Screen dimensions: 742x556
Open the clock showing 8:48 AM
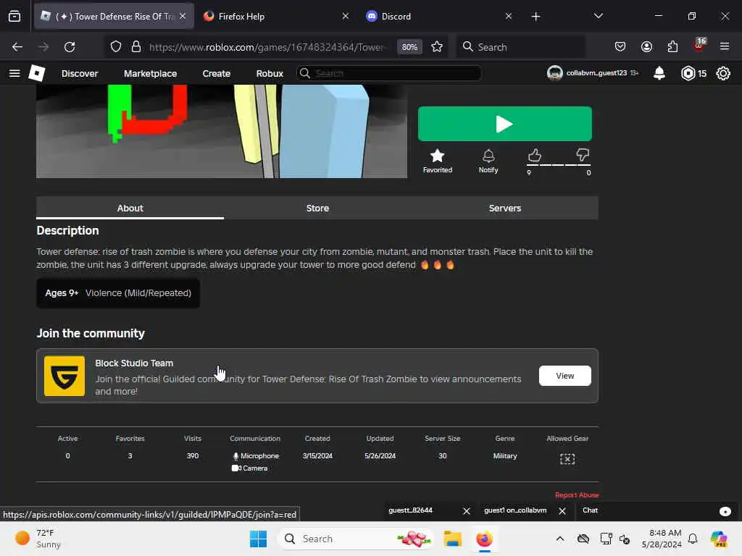click(661, 539)
